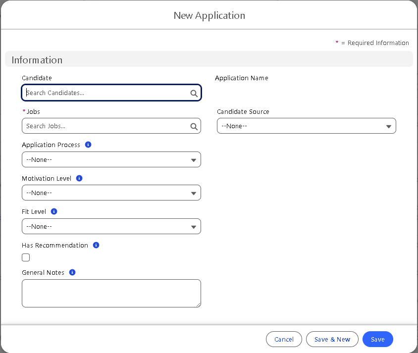Click the Motivation Level info icon
Image resolution: width=418 pixels, height=353 pixels.
(79, 178)
